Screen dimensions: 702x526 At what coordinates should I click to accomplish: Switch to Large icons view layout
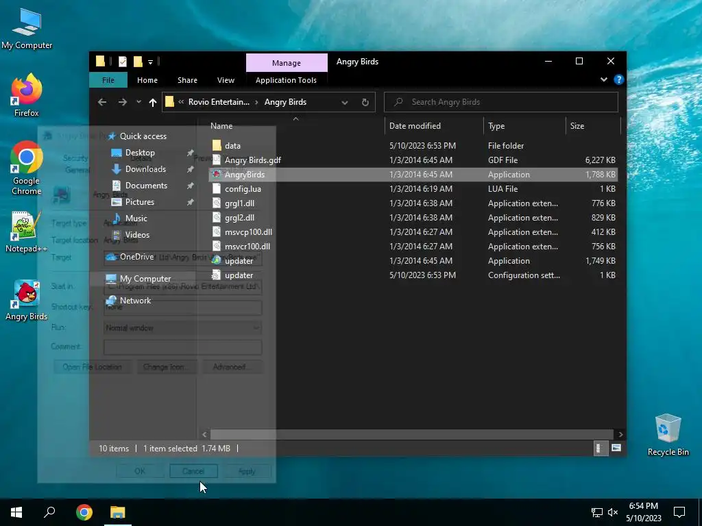click(x=616, y=448)
